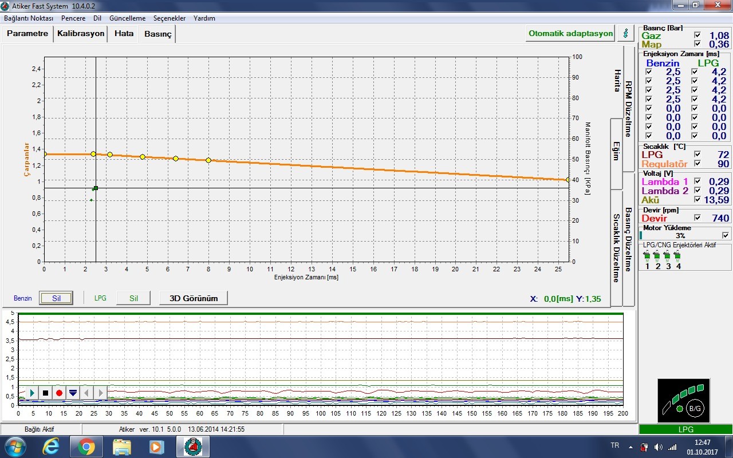Open the Bağlantı Noktası menu
The image size is (733, 458).
pyautogui.click(x=29, y=18)
